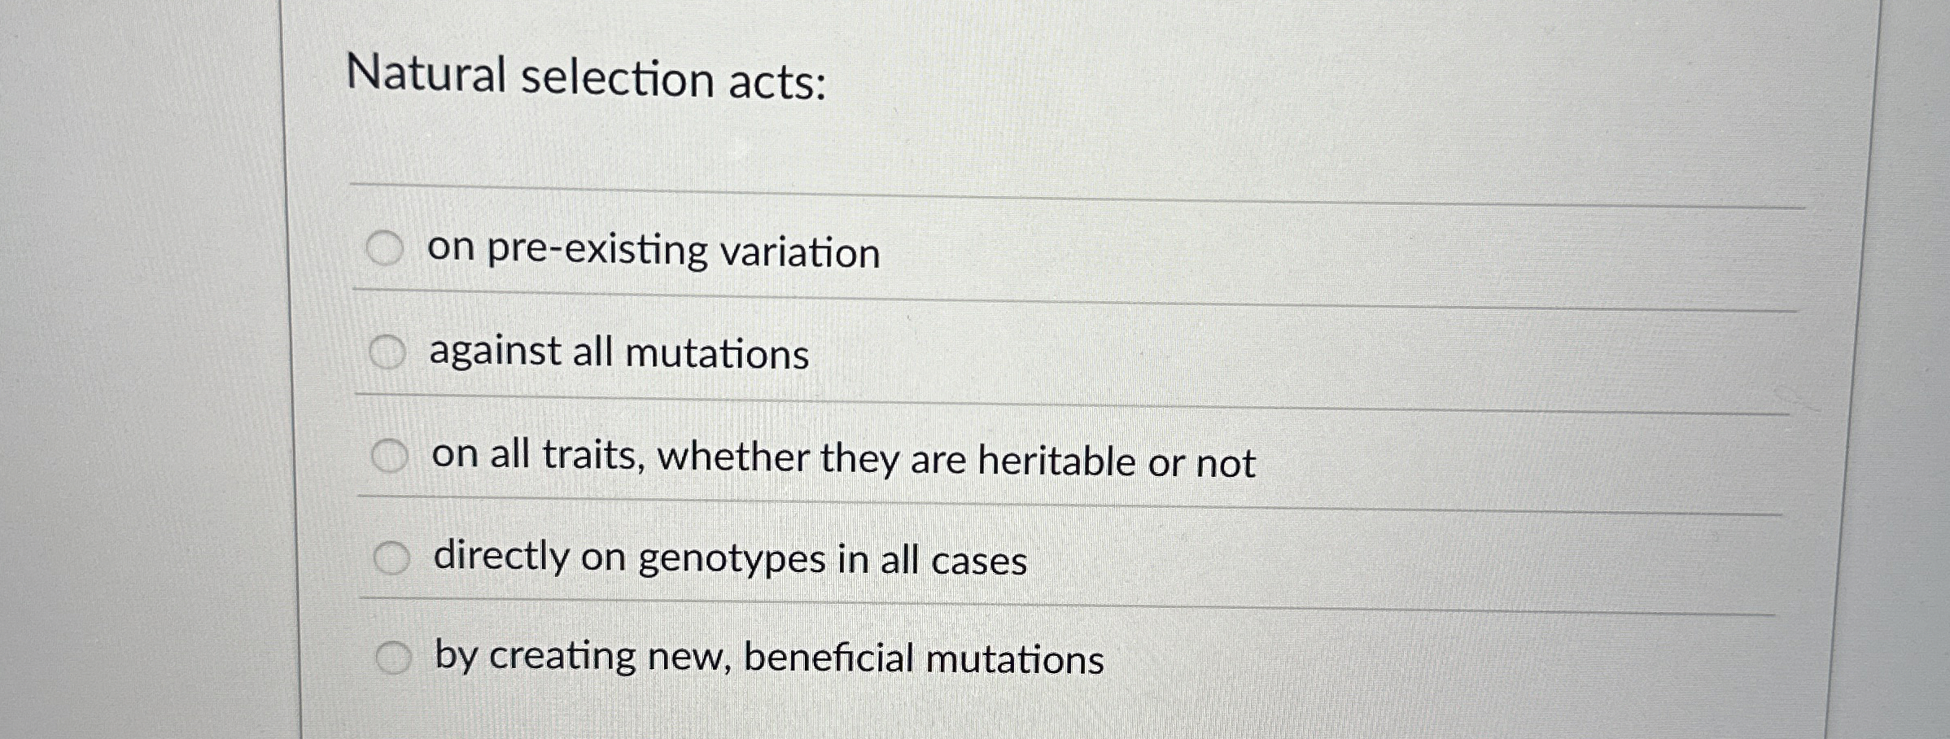The height and width of the screenshot is (739, 1950).
Task: Click the word 'Natural' in the question
Action: pyautogui.click(x=426, y=74)
